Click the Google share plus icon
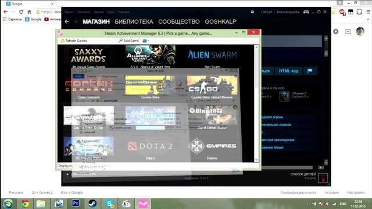 click(348, 31)
